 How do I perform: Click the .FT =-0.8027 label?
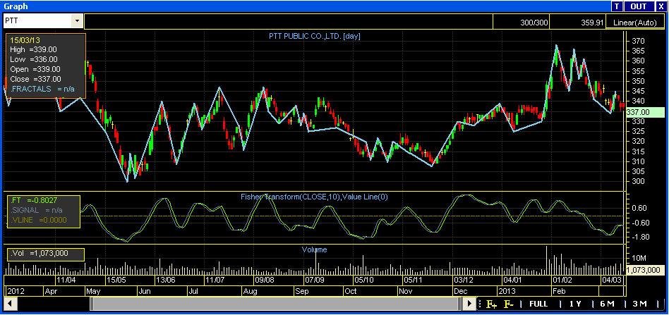[x=34, y=200]
